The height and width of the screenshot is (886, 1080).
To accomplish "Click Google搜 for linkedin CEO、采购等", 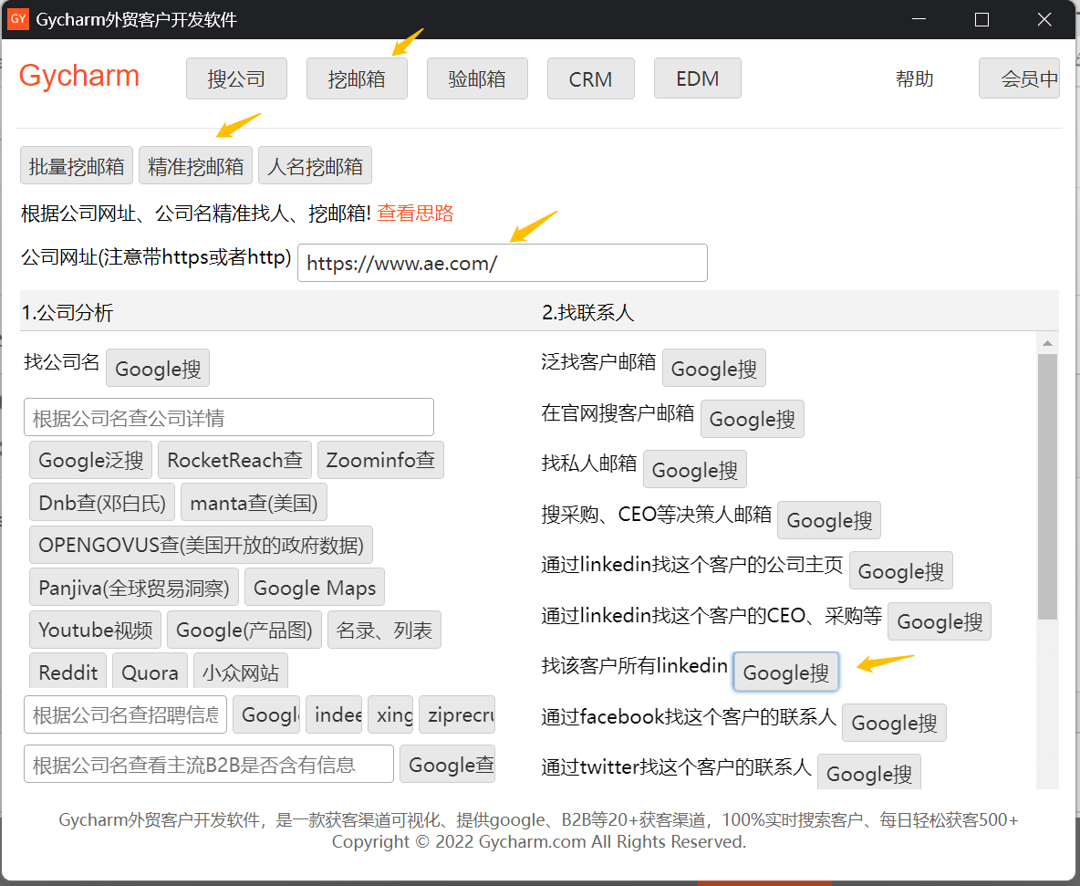I will tap(940, 620).
